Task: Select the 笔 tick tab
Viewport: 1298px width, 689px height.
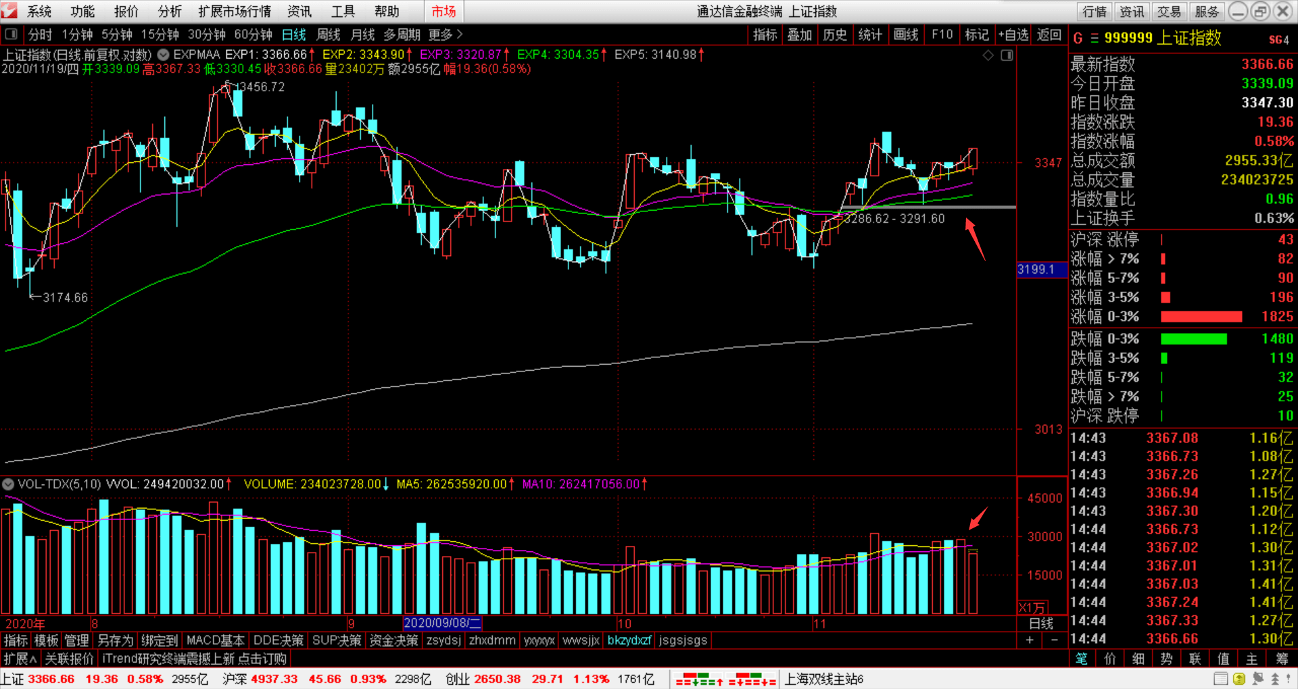Action: point(1082,659)
